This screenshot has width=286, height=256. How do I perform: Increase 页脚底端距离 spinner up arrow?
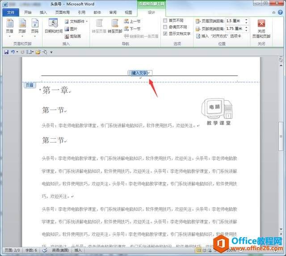(x=246, y=27)
